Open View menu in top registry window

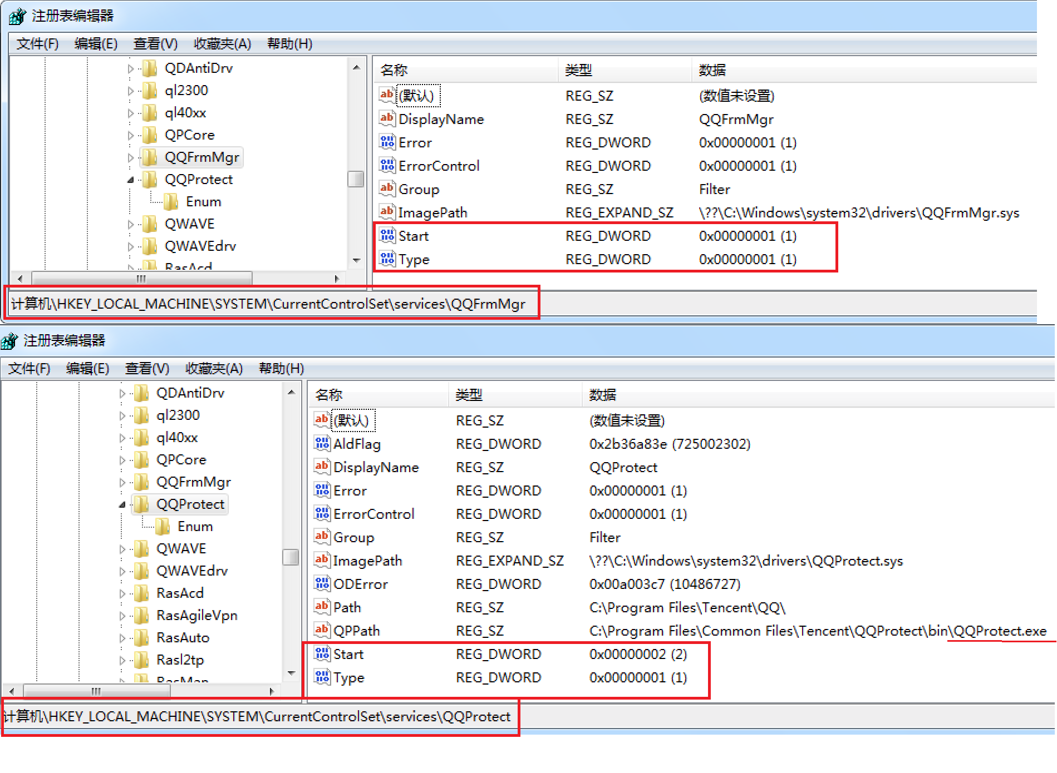click(155, 43)
